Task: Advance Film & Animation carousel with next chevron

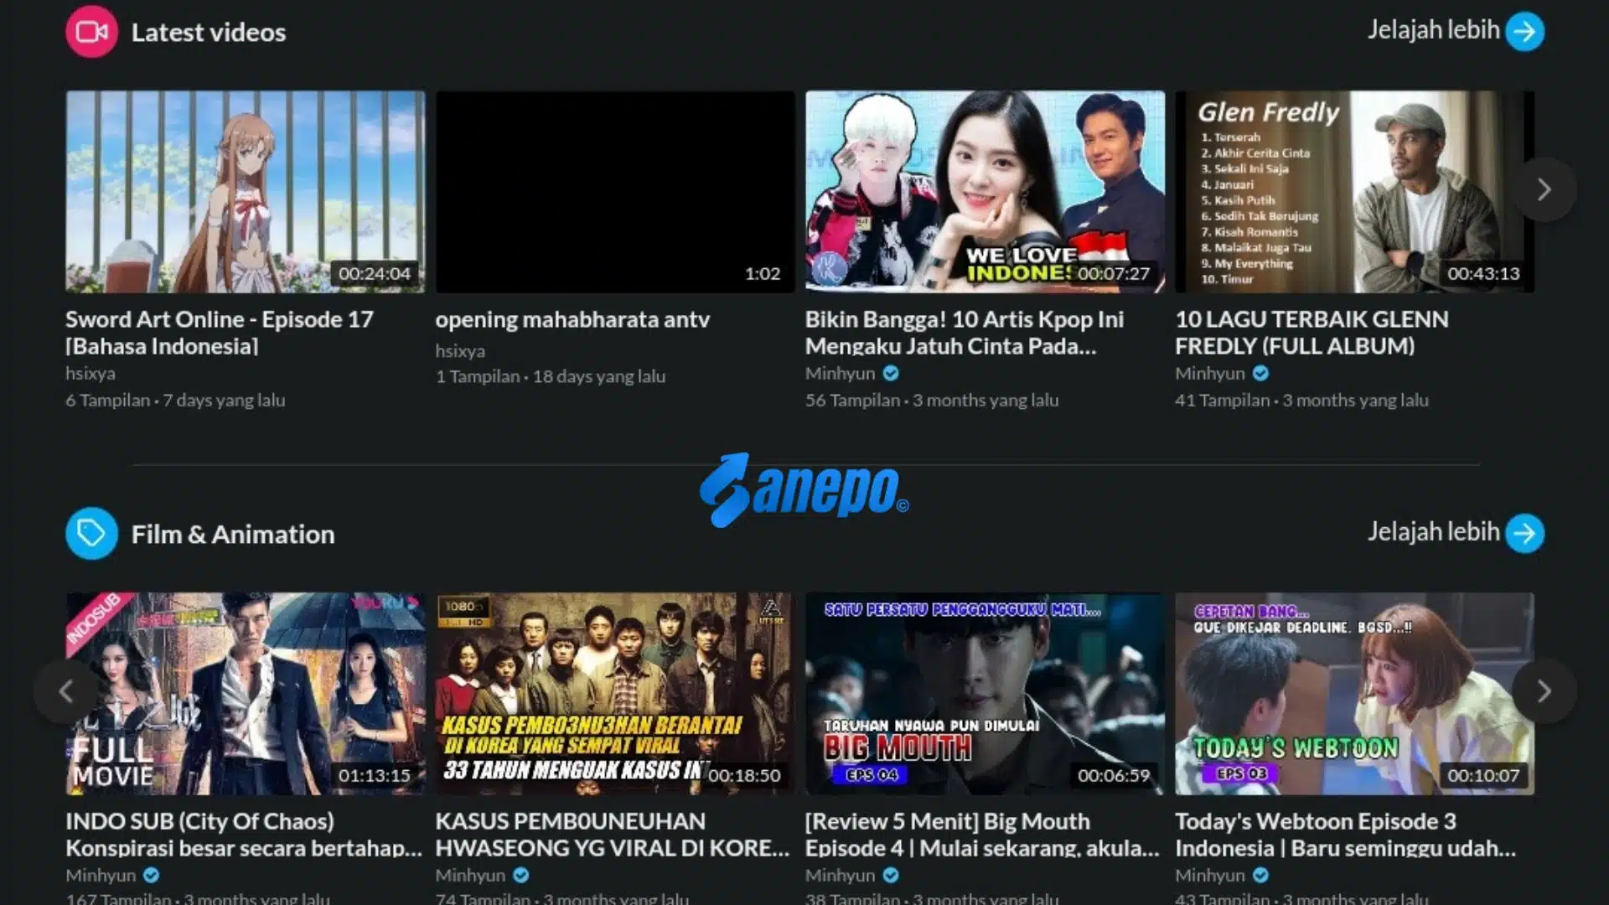Action: coord(1544,691)
